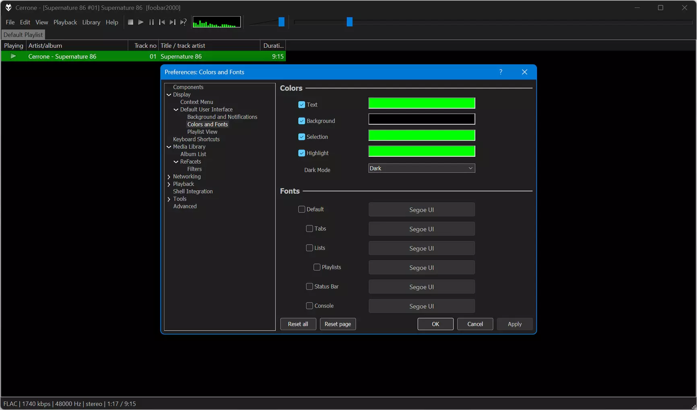Image resolution: width=697 pixels, height=410 pixels.
Task: Click OK in Preferences
Action: pos(435,324)
